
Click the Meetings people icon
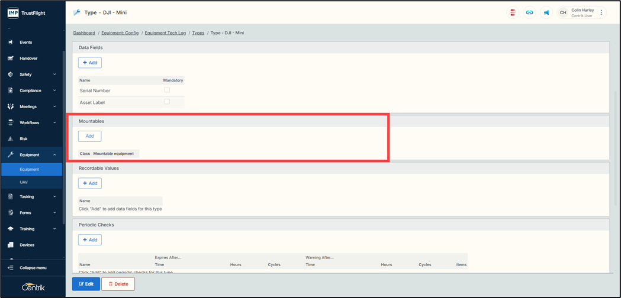(11, 106)
